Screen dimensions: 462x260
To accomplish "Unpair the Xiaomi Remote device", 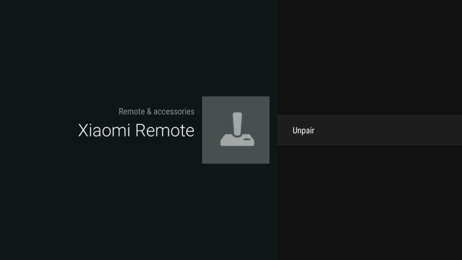I will point(370,130).
